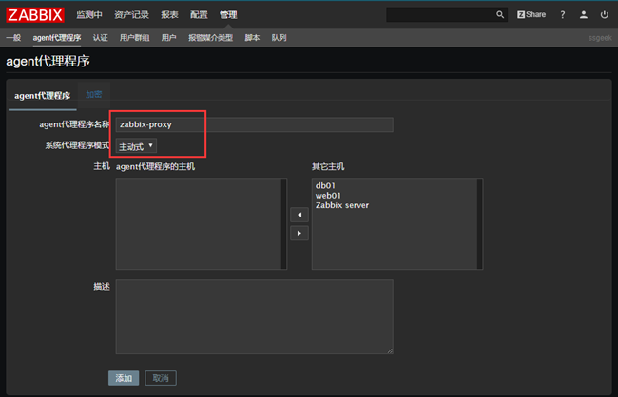The height and width of the screenshot is (397, 618).
Task: Click the 描述 description textarea
Action: tap(254, 316)
